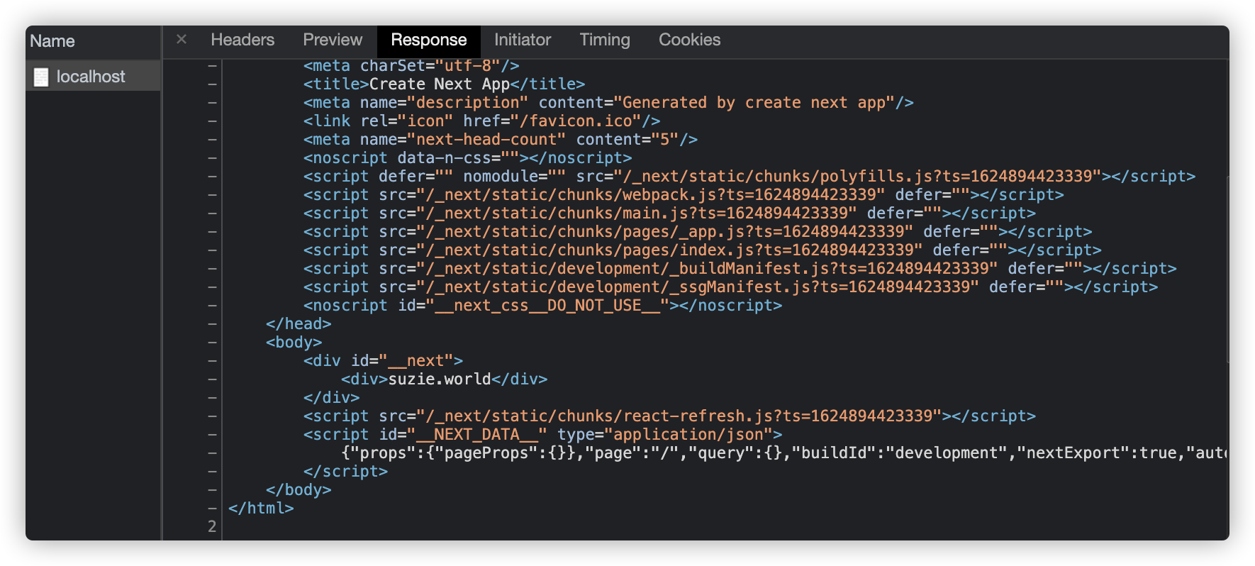Close the request details panel
The width and height of the screenshot is (1255, 566).
coord(182,40)
